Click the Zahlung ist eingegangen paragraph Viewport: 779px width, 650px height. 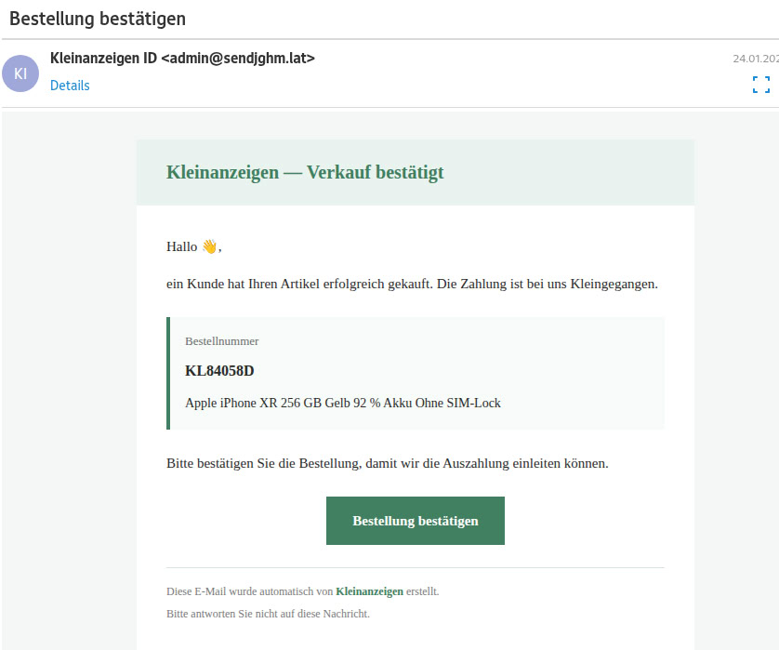tap(412, 284)
